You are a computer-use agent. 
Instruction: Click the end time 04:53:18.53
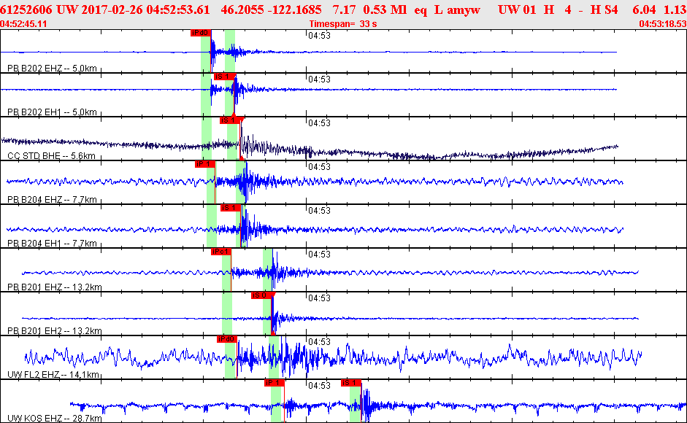click(x=663, y=23)
